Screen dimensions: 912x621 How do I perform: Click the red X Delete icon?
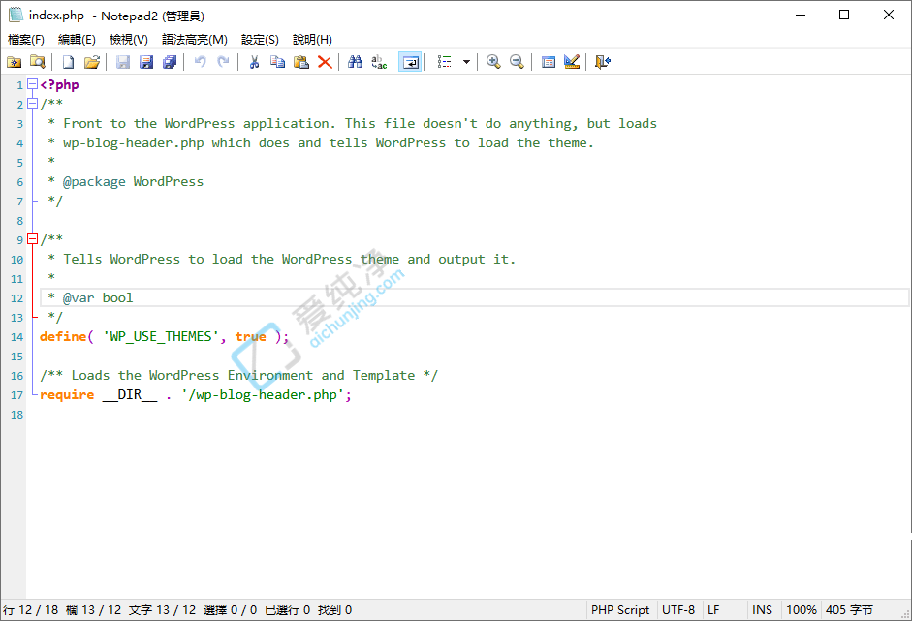[325, 62]
